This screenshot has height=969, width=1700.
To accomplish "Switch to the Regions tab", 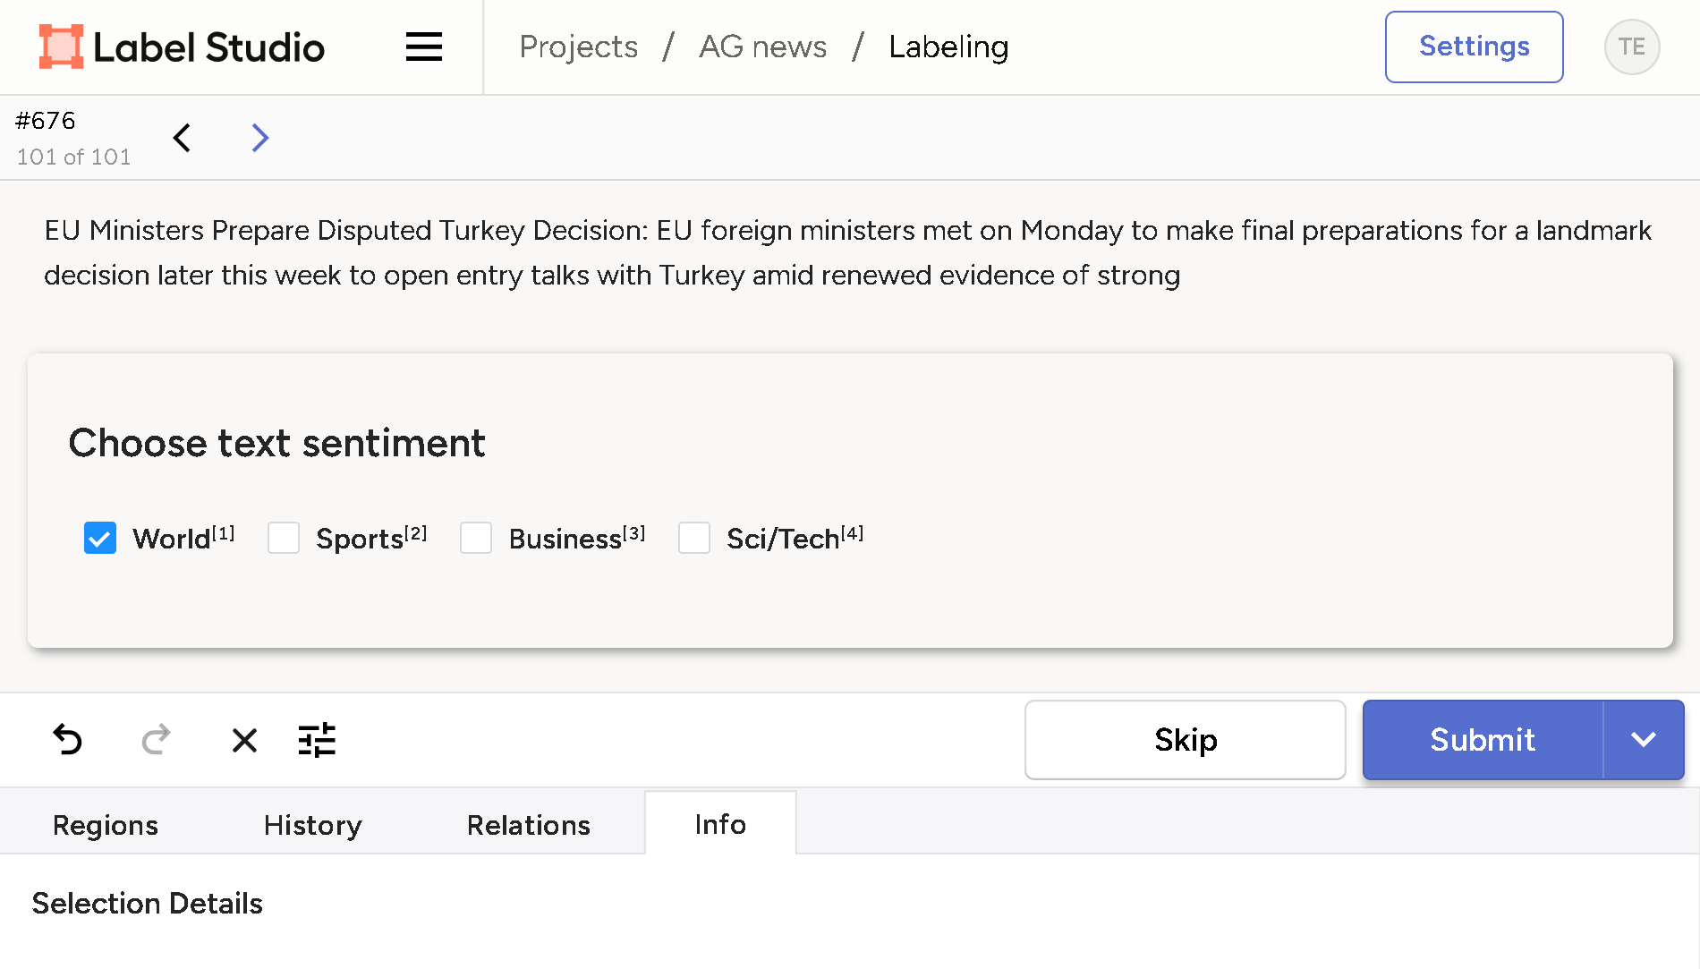I will point(106,825).
